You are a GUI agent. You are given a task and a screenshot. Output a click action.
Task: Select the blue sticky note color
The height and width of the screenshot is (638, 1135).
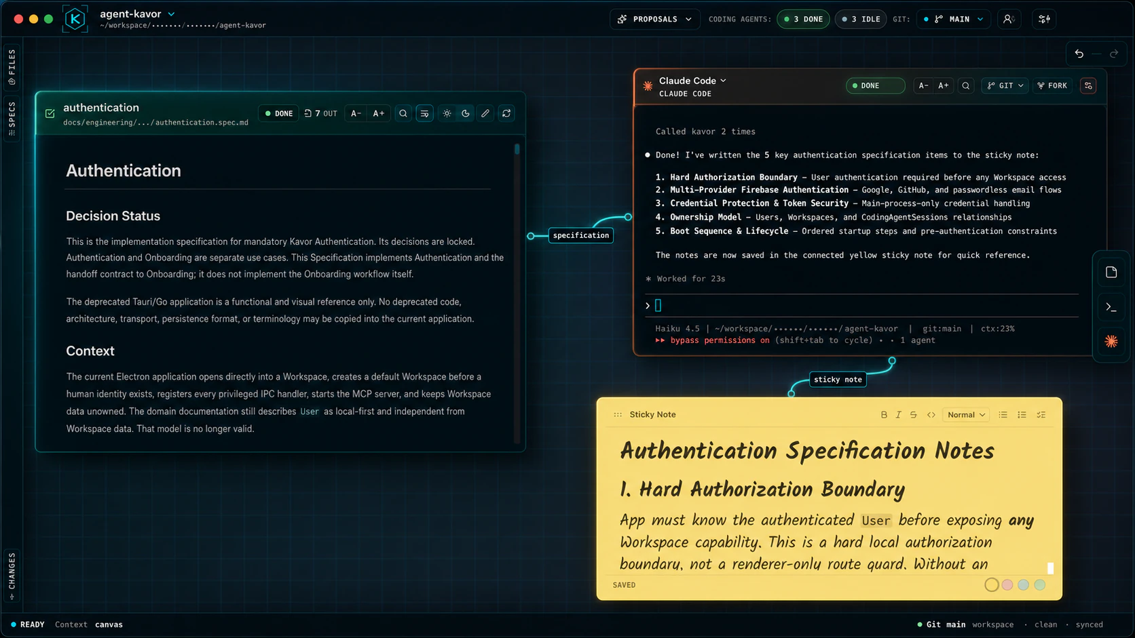(1024, 584)
